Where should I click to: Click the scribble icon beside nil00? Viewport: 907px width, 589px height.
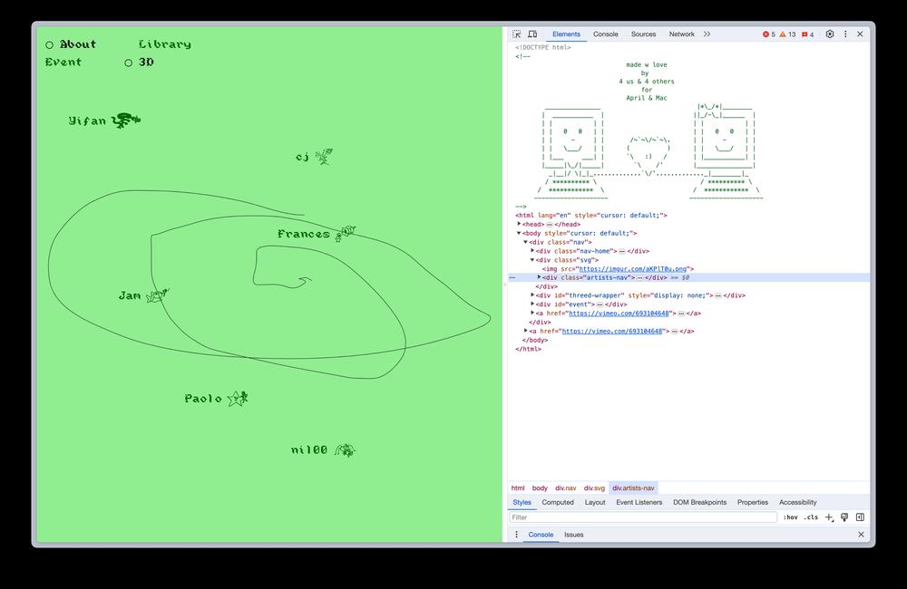coord(346,449)
